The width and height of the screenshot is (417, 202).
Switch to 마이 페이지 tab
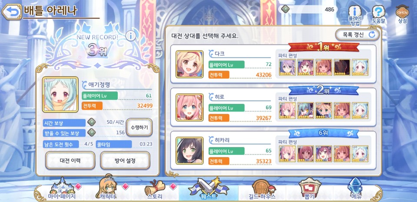click(62, 189)
